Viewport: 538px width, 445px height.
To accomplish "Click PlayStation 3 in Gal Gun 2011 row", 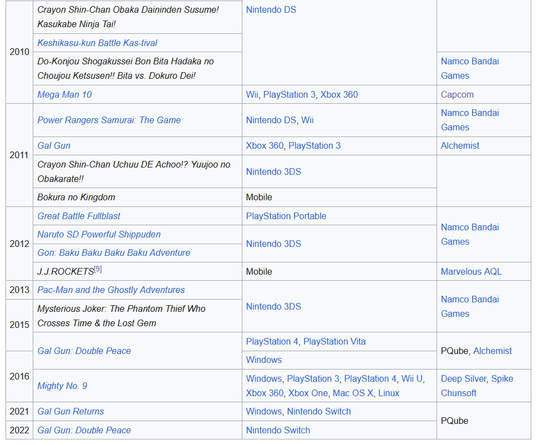I will click(314, 145).
